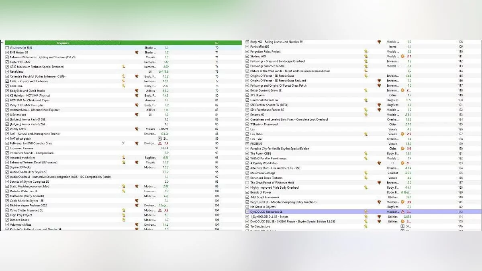Uncheck the Windy Grass mod
Screen dimensions: 482x271
tap(7, 129)
